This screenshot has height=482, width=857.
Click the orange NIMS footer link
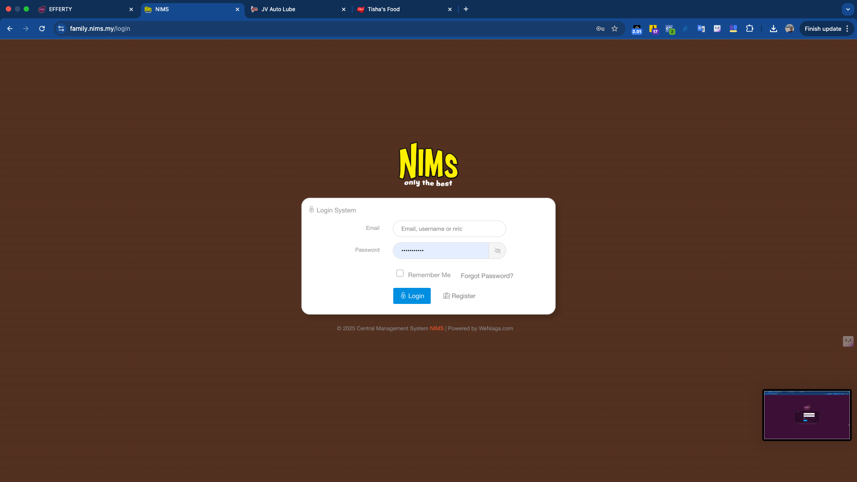pyautogui.click(x=437, y=328)
